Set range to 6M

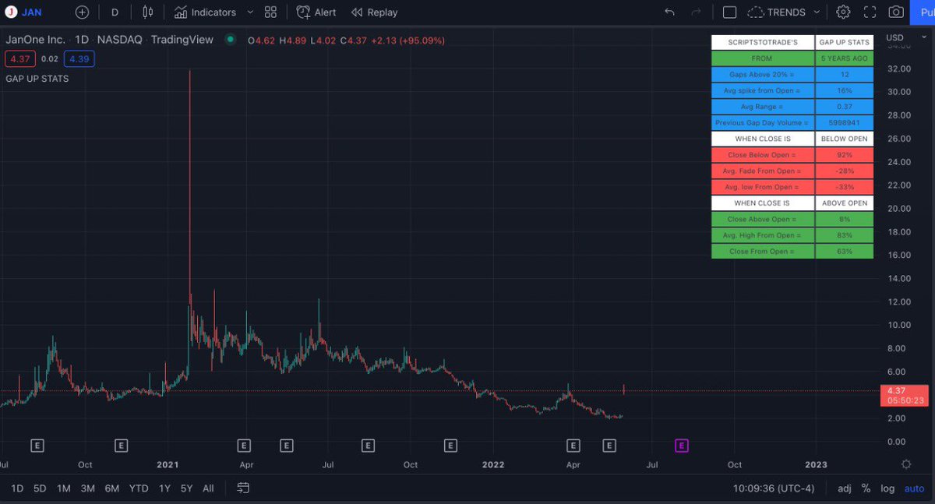(112, 488)
